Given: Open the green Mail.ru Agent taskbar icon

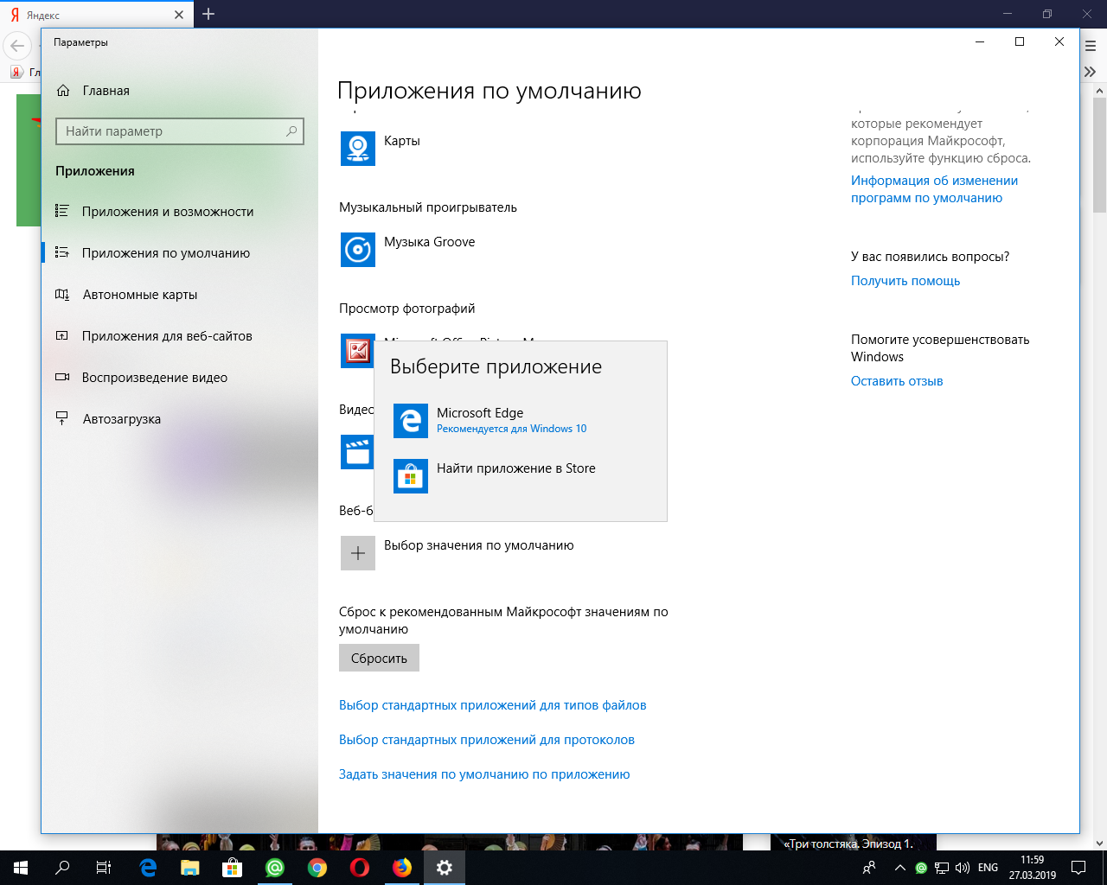Looking at the screenshot, I should (x=275, y=868).
